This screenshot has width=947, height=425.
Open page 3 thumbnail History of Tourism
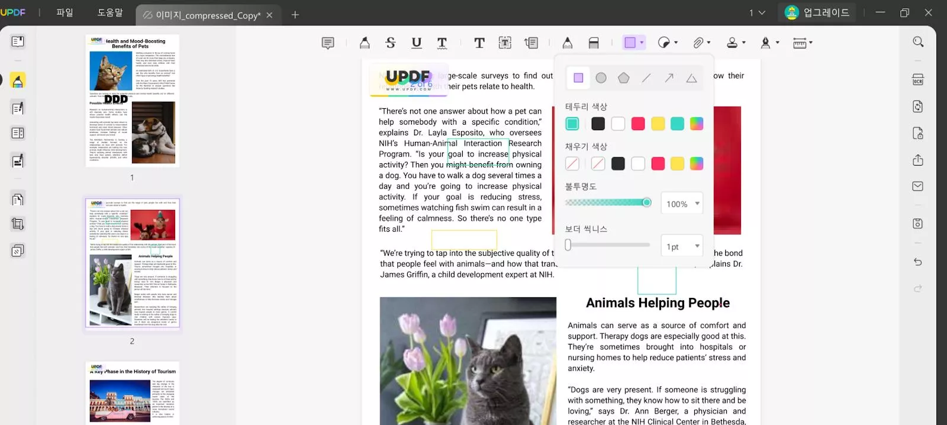(x=133, y=393)
